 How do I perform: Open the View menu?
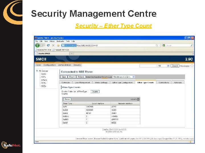[46, 41]
